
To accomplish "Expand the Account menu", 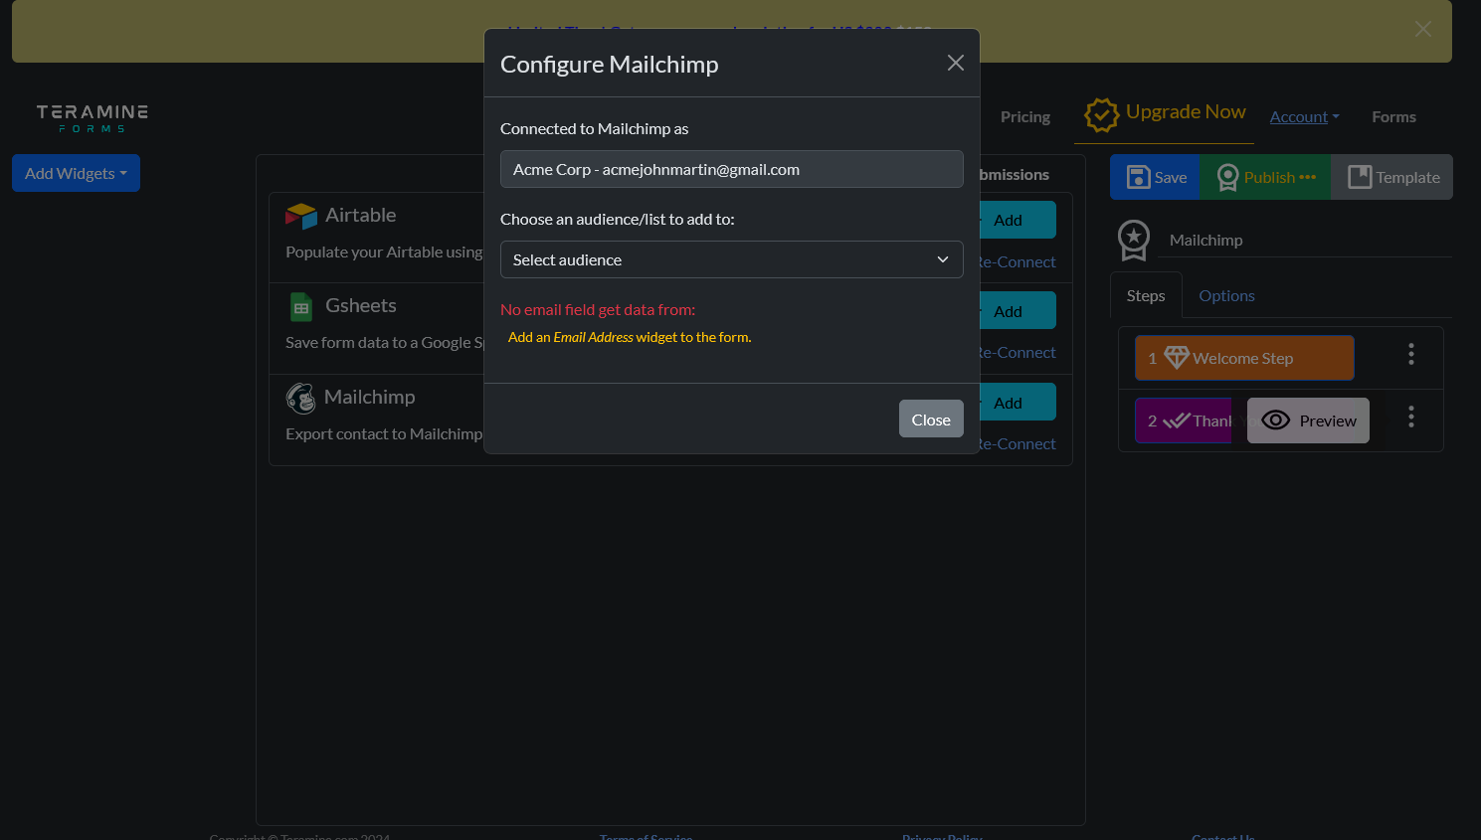I will [x=1304, y=116].
